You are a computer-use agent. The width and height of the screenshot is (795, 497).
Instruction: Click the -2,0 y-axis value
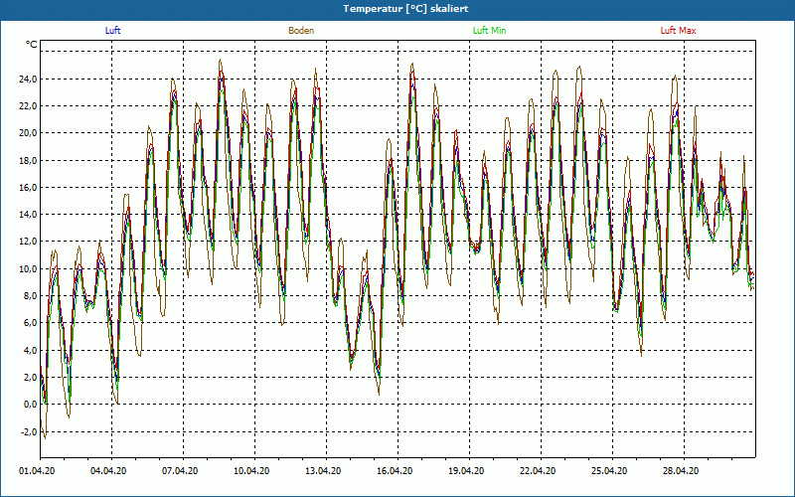pos(29,431)
